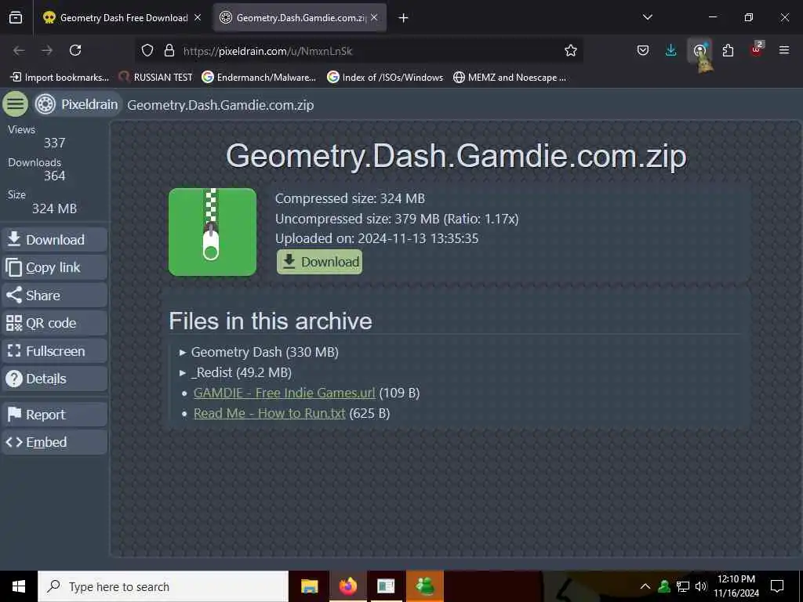This screenshot has width=803, height=602.
Task: Show the QR code
Action: (x=54, y=323)
